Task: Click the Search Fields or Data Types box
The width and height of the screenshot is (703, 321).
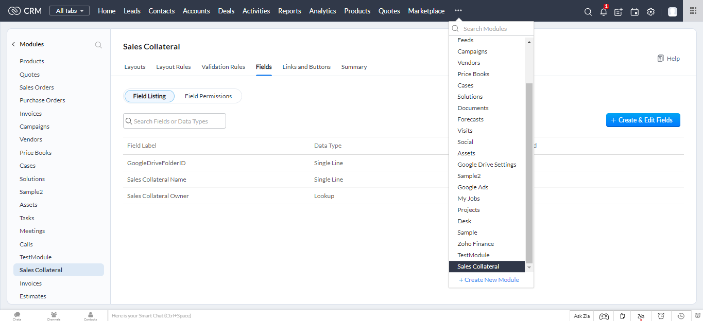Action: pos(175,121)
